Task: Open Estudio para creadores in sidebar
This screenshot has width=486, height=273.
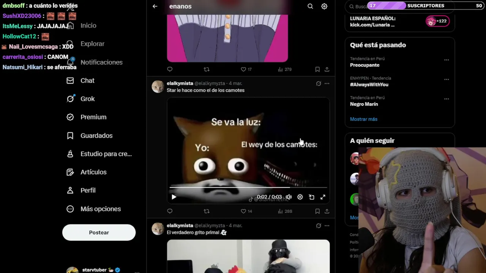Action: click(x=106, y=154)
